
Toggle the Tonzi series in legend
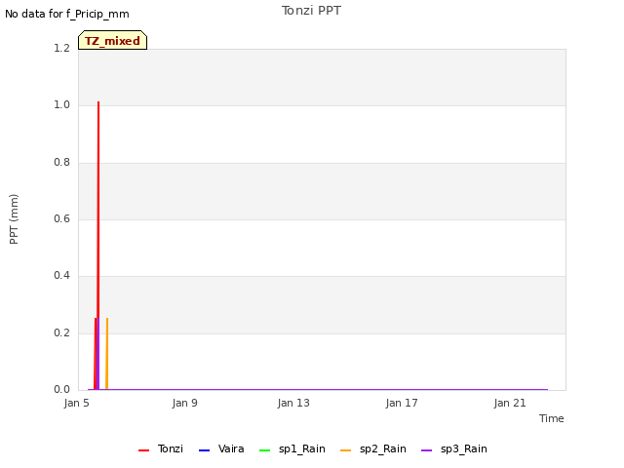click(x=161, y=449)
